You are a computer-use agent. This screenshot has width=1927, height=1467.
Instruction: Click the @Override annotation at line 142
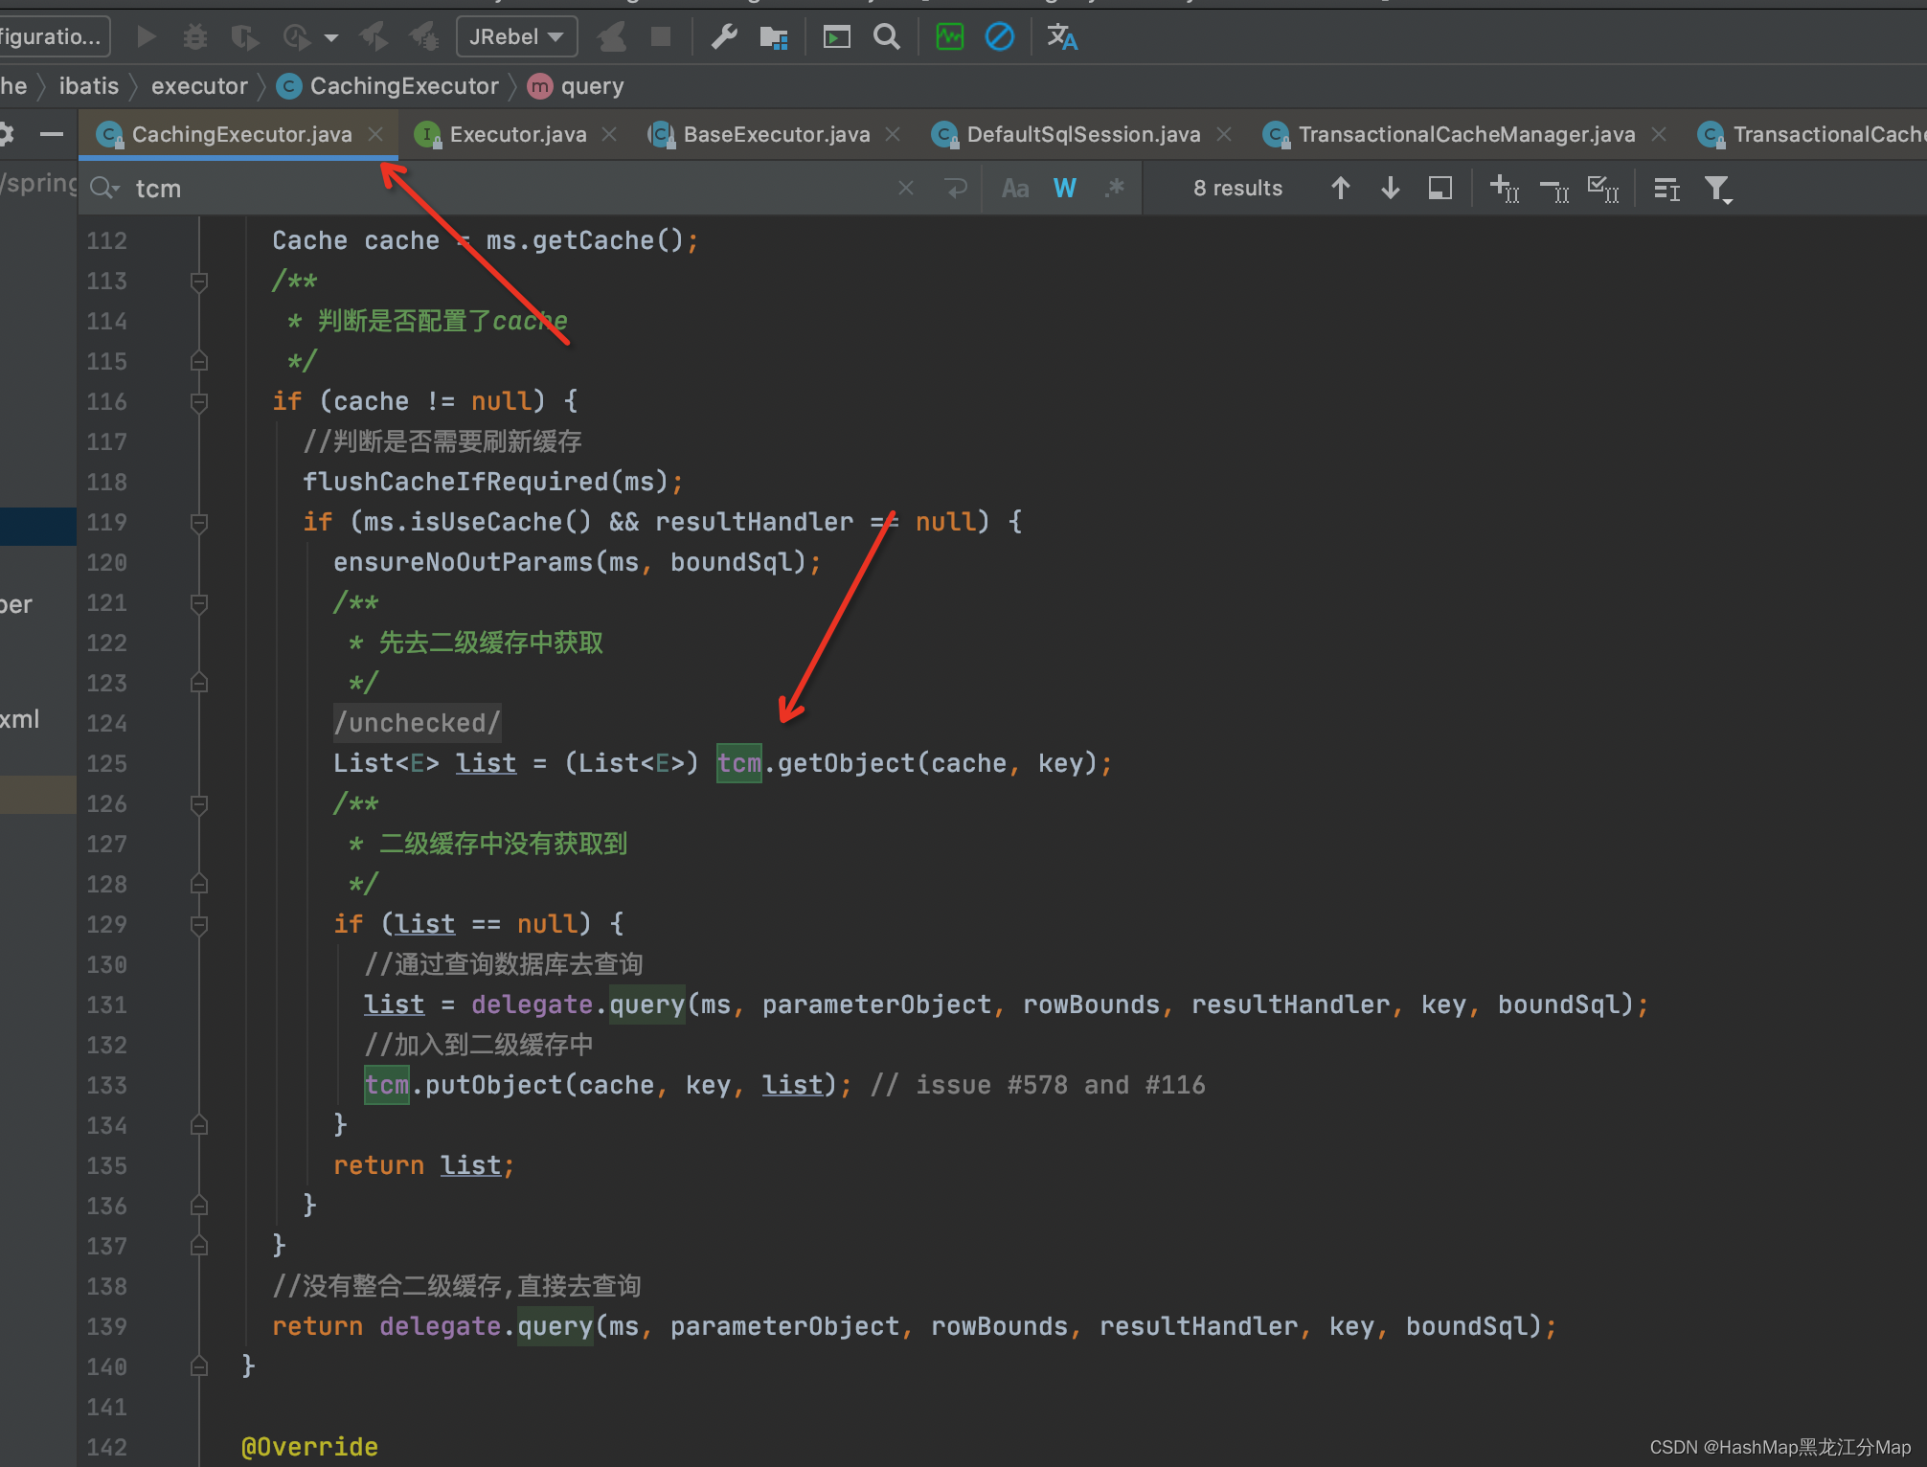pos(309,1447)
